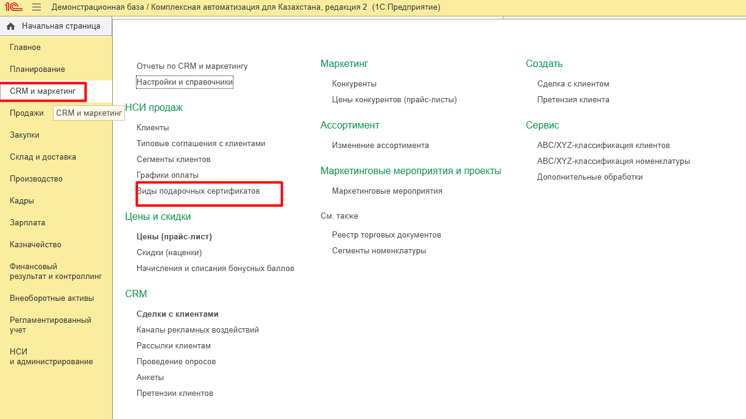Create a new Сделка с клиентом
The height and width of the screenshot is (419, 746).
point(573,84)
